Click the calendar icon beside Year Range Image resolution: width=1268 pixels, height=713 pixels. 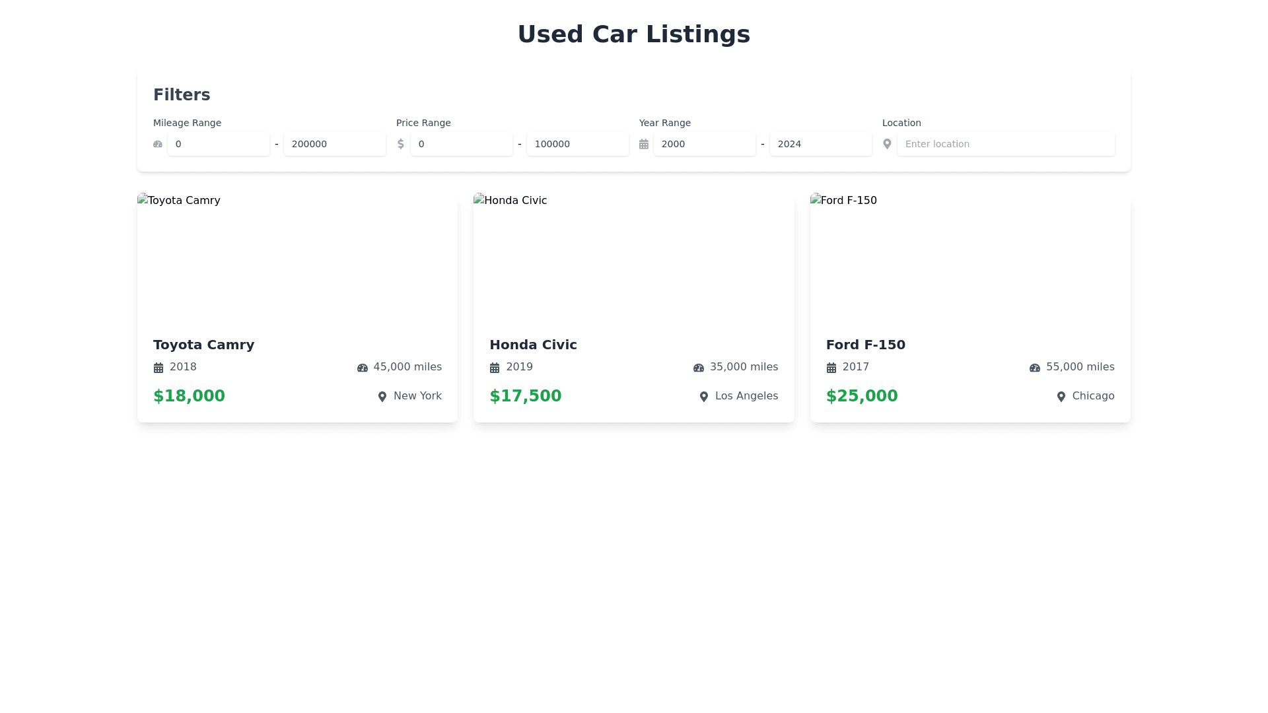[x=644, y=143]
